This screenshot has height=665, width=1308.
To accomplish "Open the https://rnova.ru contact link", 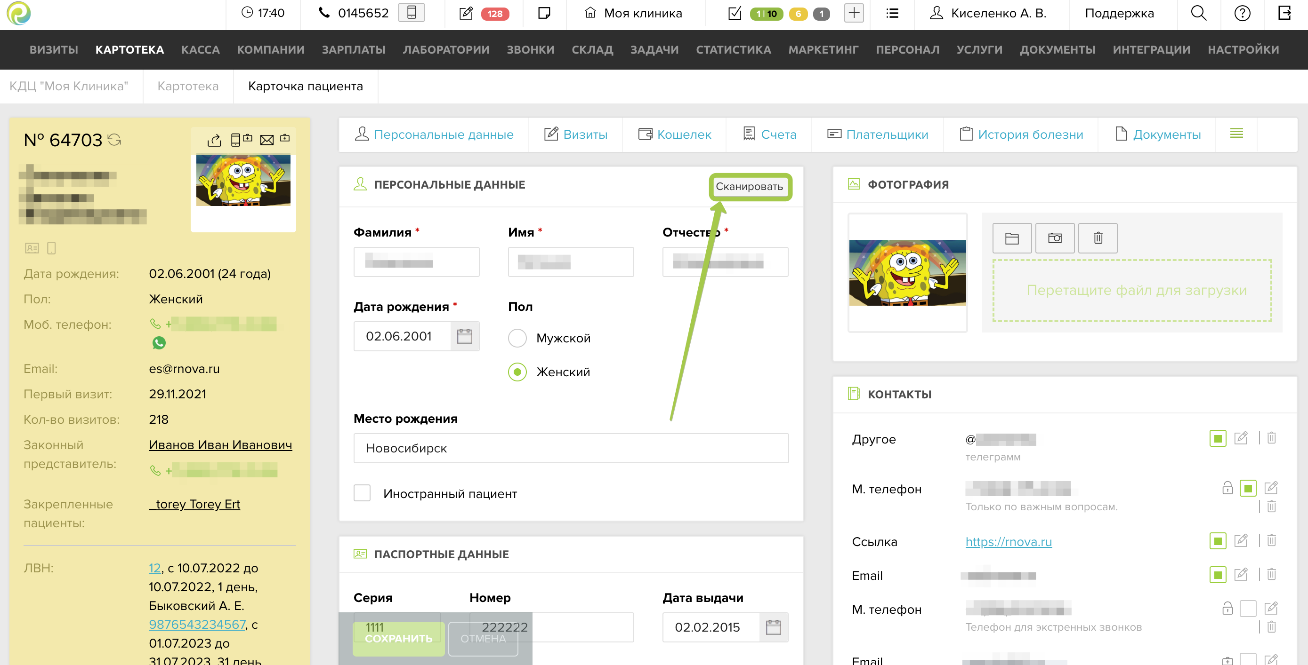I will (x=1009, y=541).
